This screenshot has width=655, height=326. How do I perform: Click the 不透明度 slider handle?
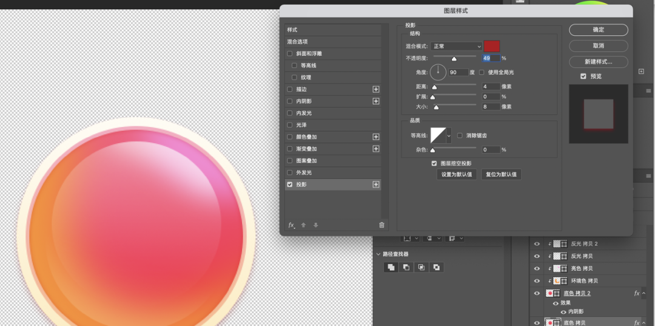454,59
